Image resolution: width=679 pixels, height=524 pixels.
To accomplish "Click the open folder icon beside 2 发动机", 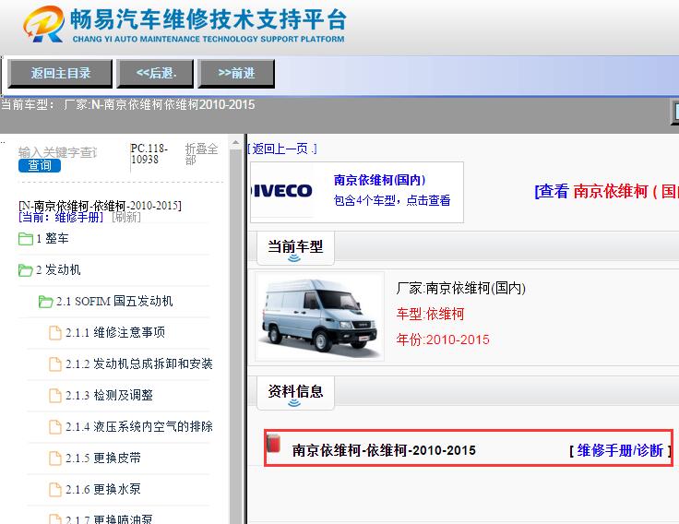I will coord(26,270).
